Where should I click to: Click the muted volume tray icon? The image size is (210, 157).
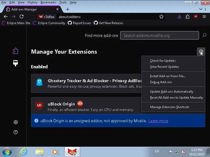pos(183,152)
